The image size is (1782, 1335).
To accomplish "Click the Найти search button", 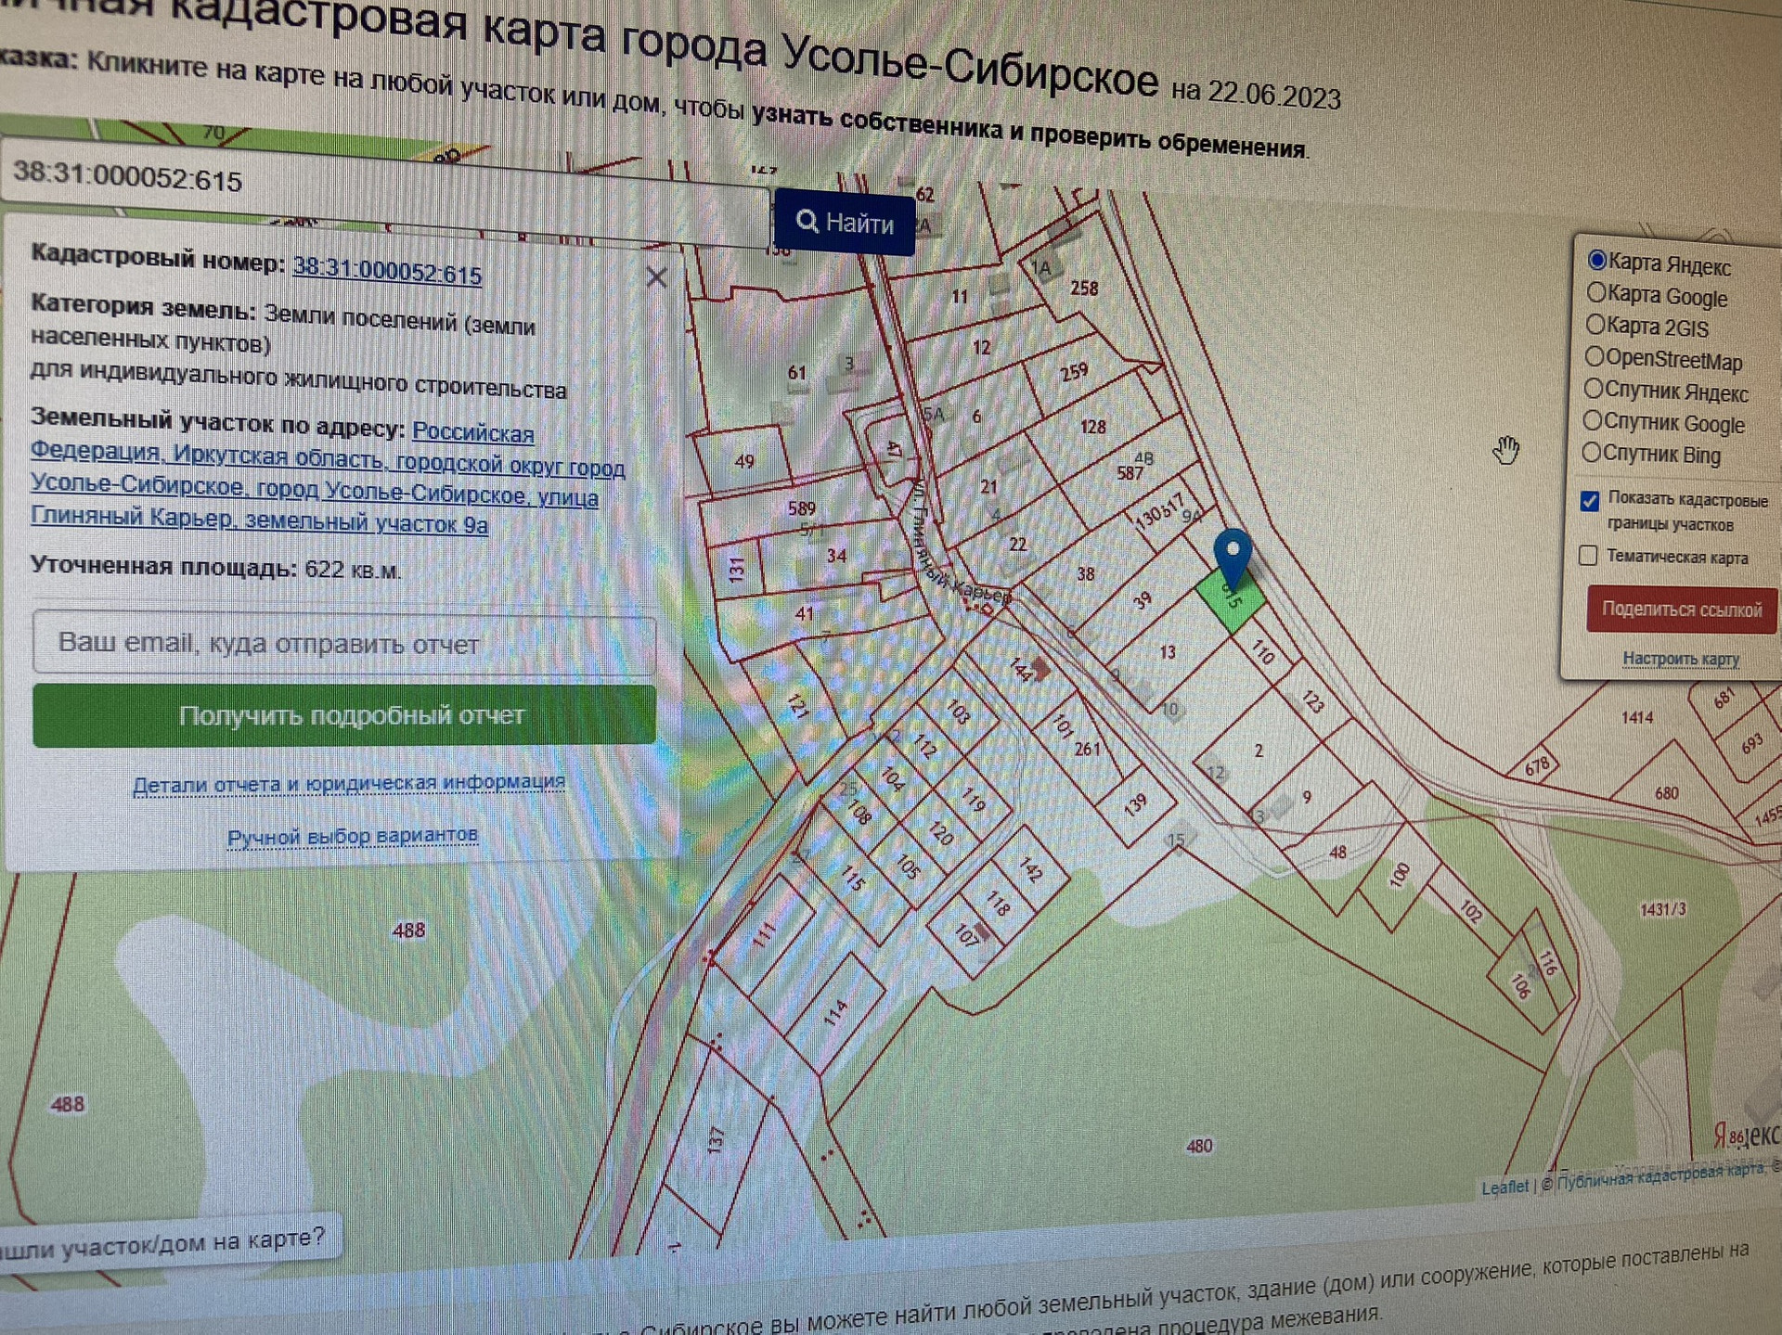I will (845, 223).
